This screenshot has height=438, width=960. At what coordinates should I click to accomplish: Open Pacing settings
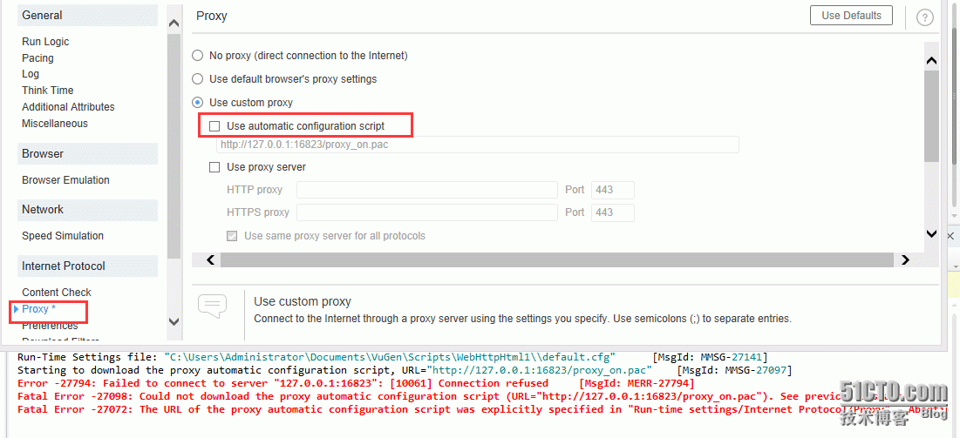pos(37,58)
